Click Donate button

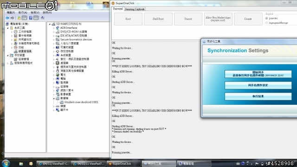click(248, 19)
